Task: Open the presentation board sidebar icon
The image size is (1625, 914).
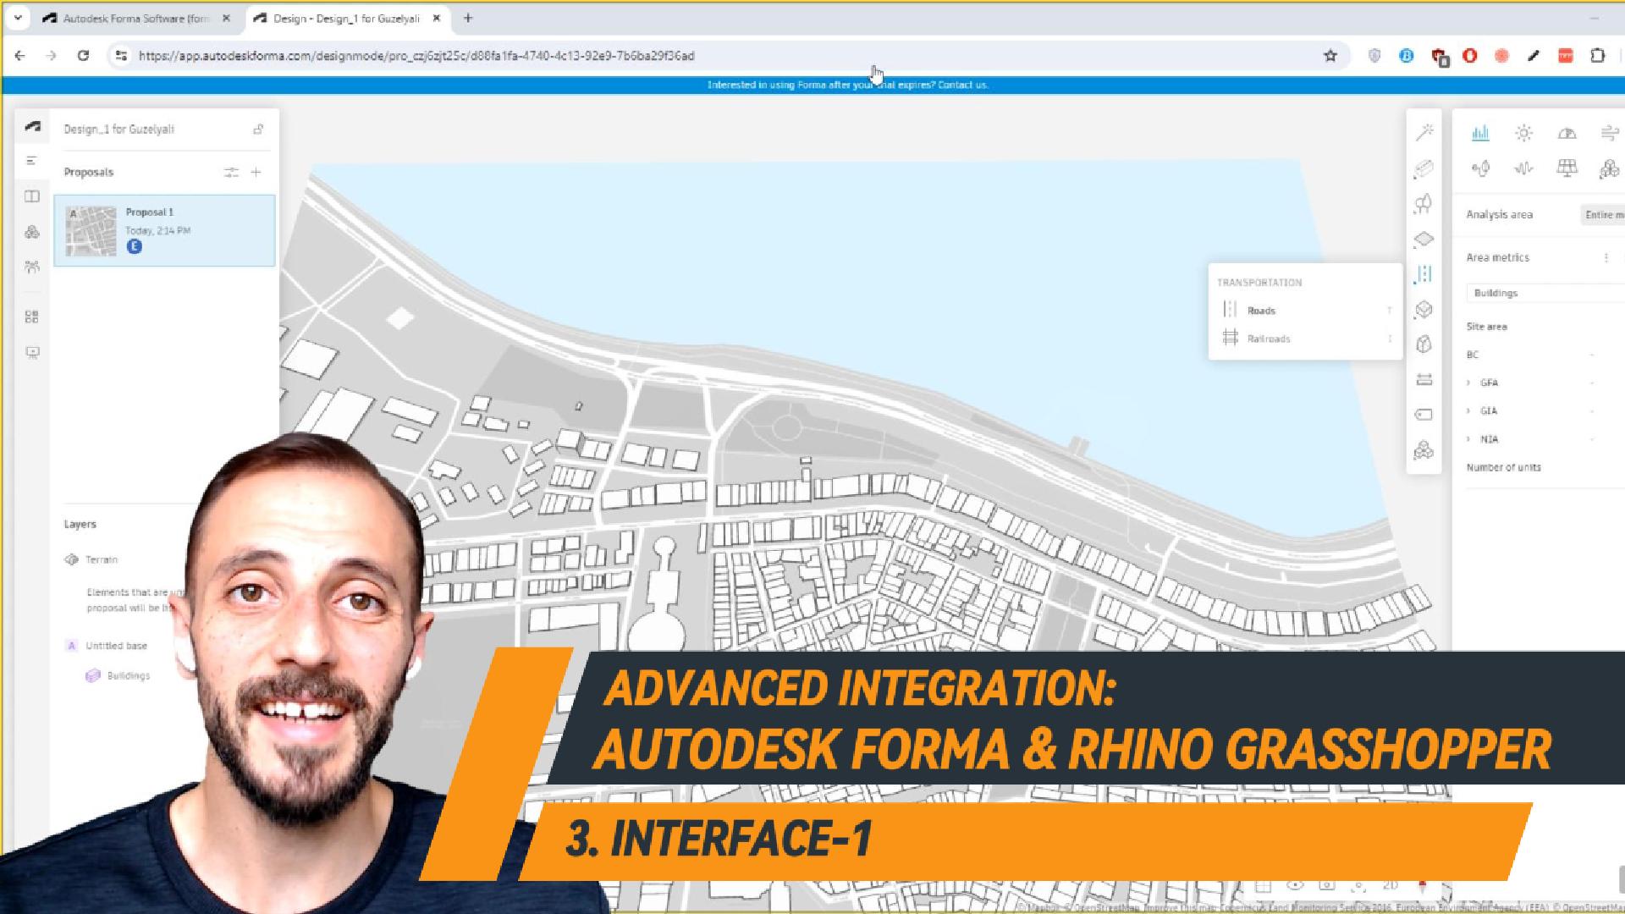Action: 32,352
